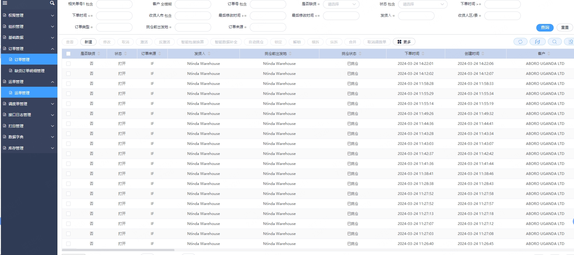This screenshot has width=574, height=255.
Task: Check the row with 下单时间 2024-03-24 14:22:01
Action: [68, 64]
